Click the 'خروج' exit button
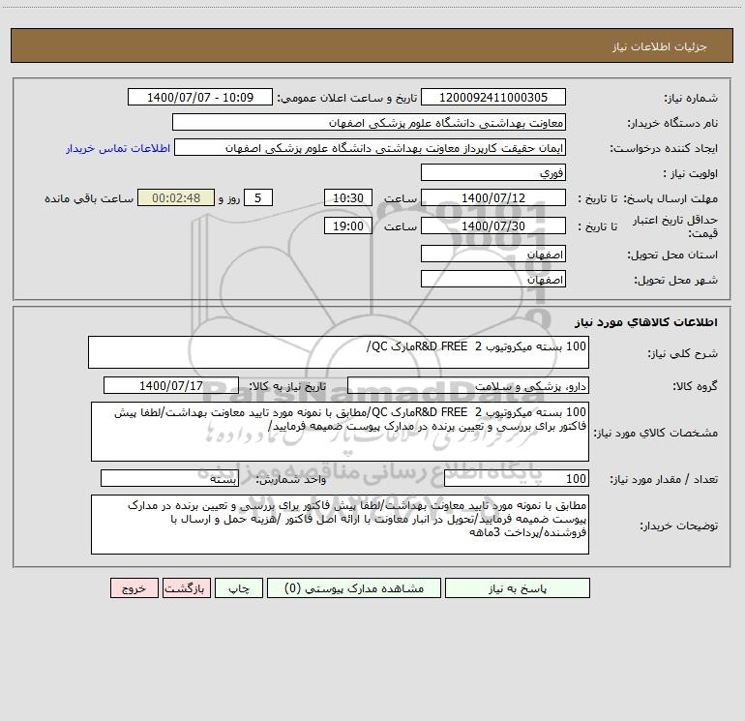The width and height of the screenshot is (745, 721). coord(134,588)
